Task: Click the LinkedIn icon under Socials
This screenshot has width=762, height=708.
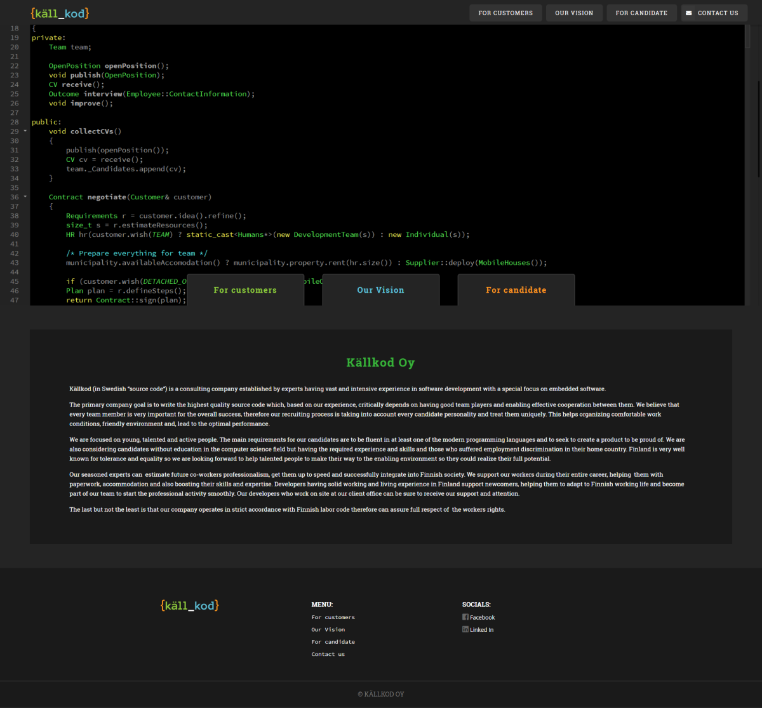Action: tap(465, 629)
